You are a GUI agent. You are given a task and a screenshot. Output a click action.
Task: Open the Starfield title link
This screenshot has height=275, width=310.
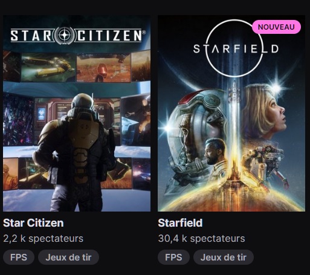(180, 223)
